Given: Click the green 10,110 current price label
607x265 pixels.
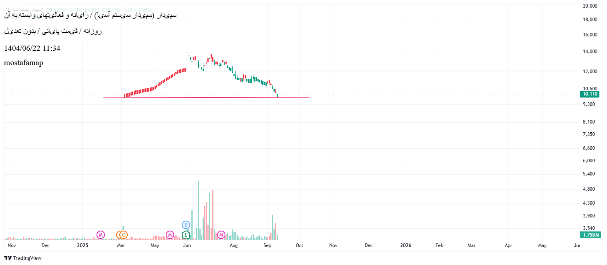Looking at the screenshot, I should (x=591, y=94).
